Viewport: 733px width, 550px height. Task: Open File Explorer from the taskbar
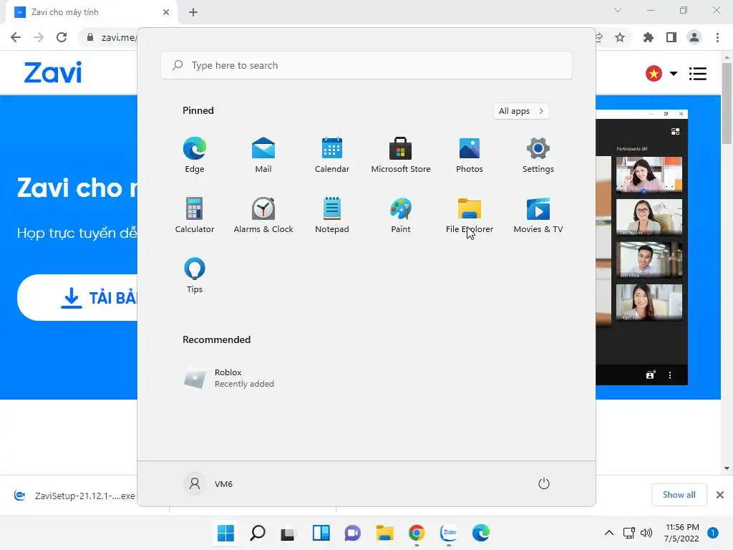(384, 533)
